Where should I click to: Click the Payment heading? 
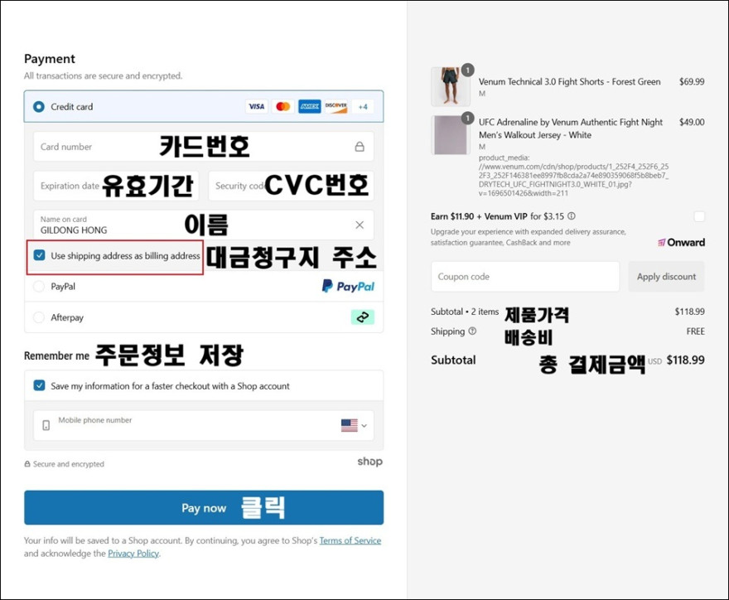50,59
